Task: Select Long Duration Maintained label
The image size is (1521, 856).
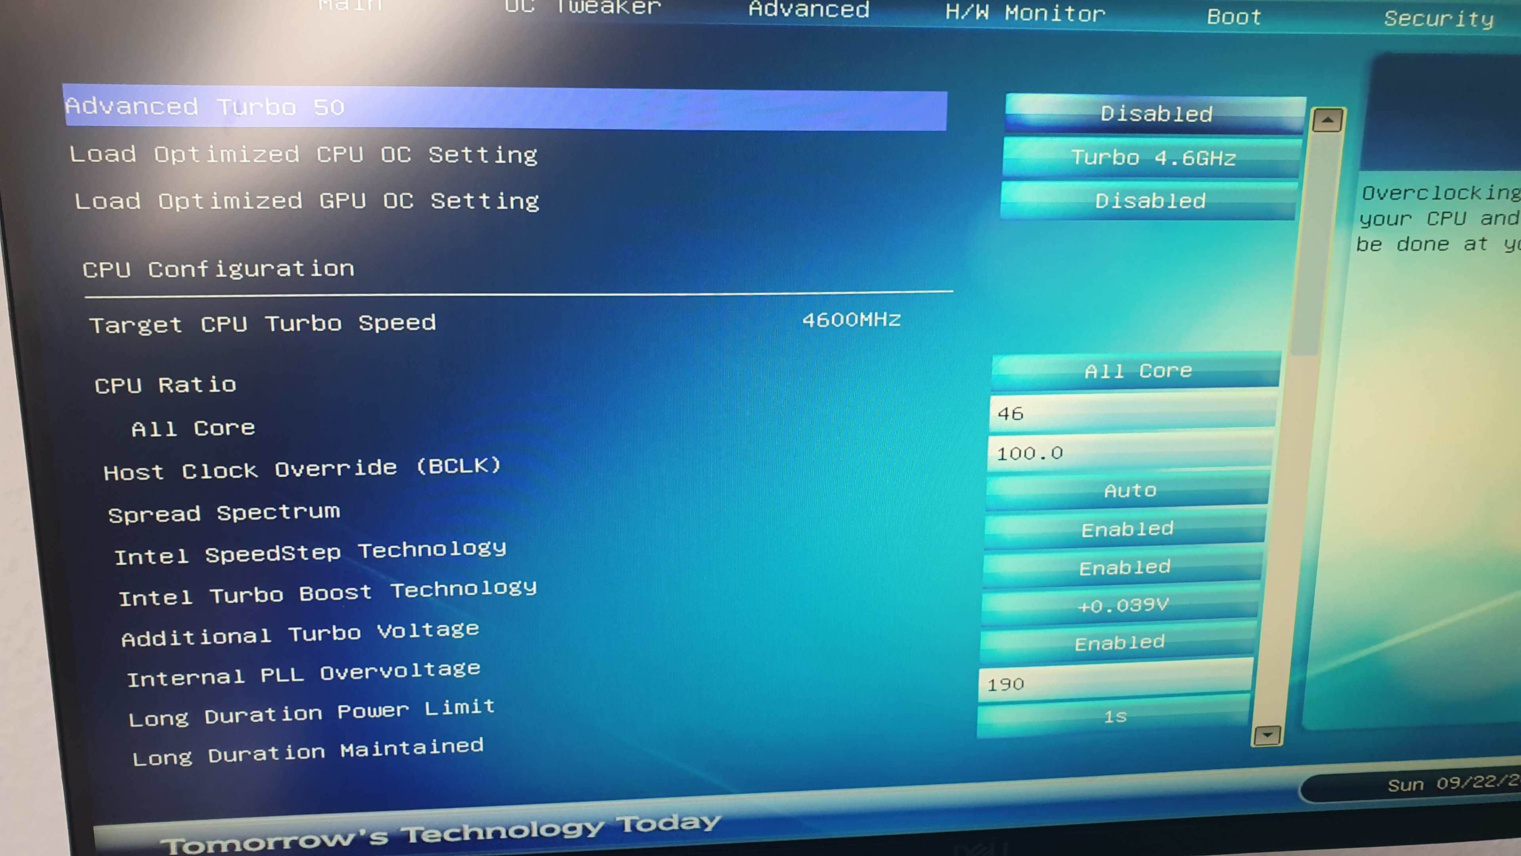Action: click(308, 752)
